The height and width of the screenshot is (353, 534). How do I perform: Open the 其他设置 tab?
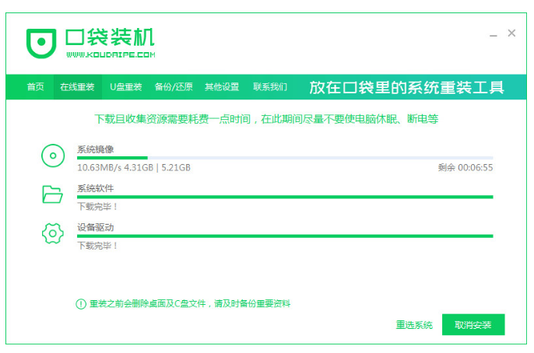coord(222,87)
